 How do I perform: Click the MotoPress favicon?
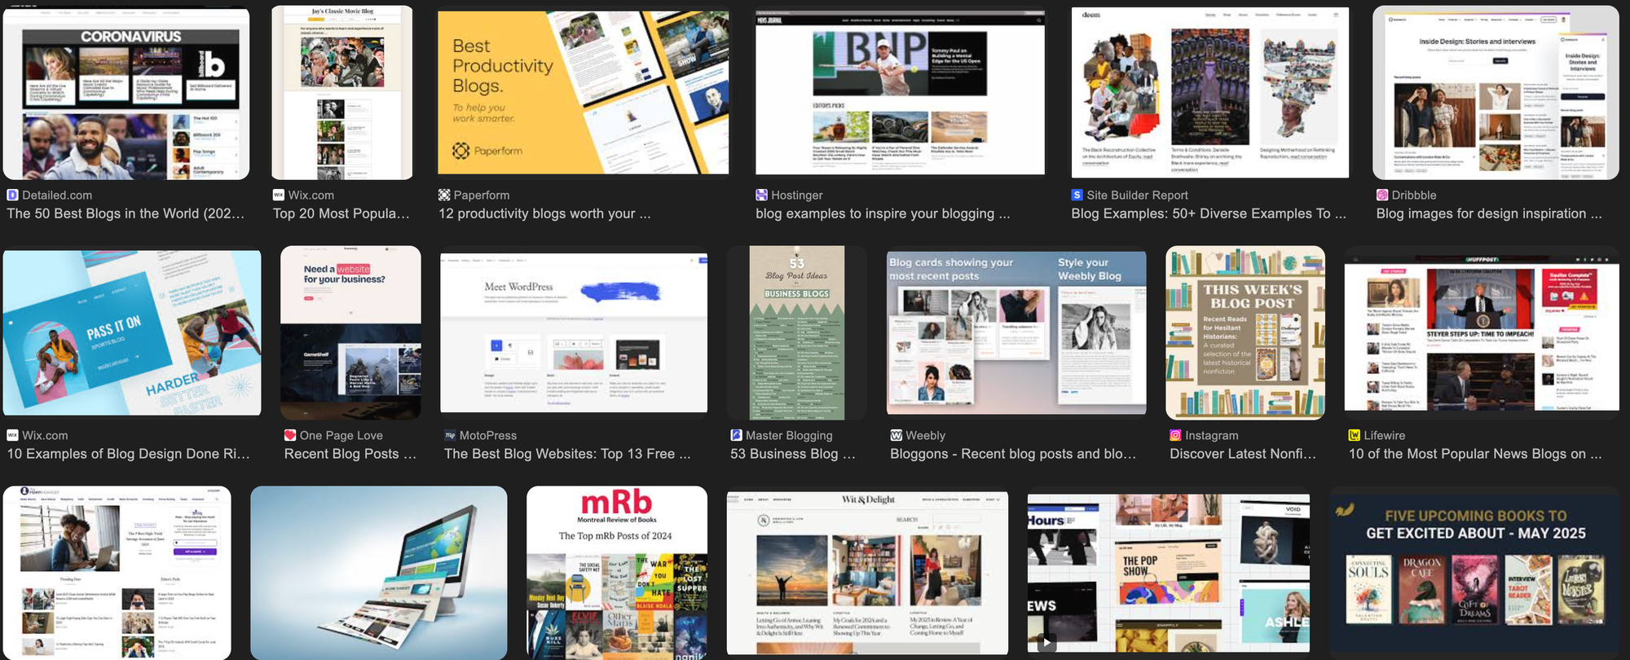[450, 435]
